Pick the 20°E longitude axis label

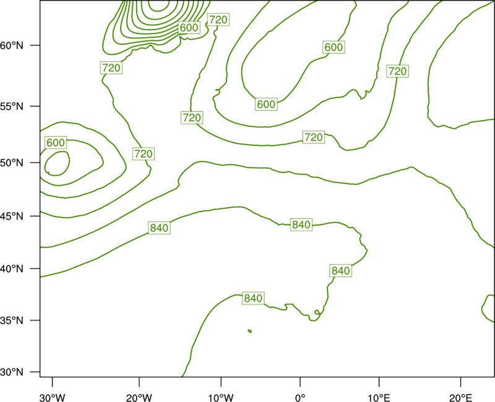pos(460,398)
